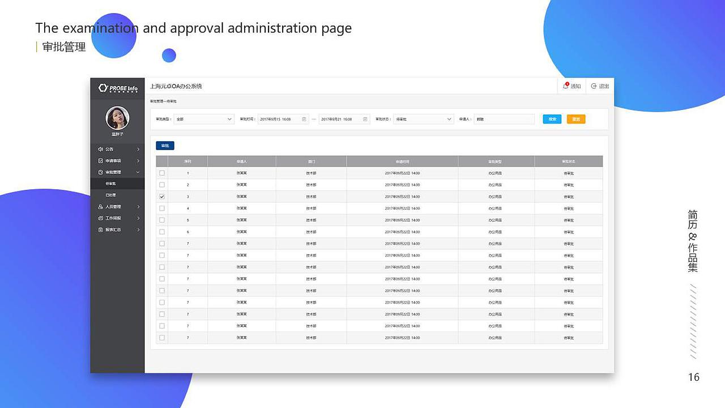
Task: Click the 报表汇总 clipboard icon
Action: point(100,229)
